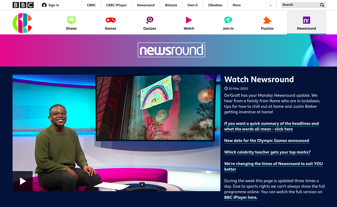Click the Newsround banner logo

click(171, 50)
